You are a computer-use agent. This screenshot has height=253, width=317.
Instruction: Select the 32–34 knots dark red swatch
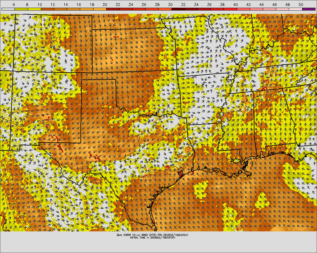pyautogui.click(x=191, y=9)
